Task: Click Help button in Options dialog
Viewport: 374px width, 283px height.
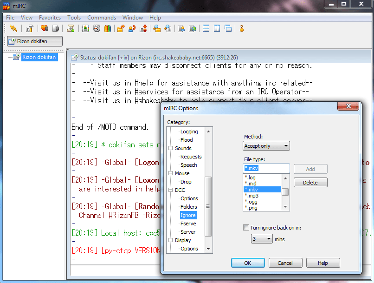Action: [x=323, y=263]
